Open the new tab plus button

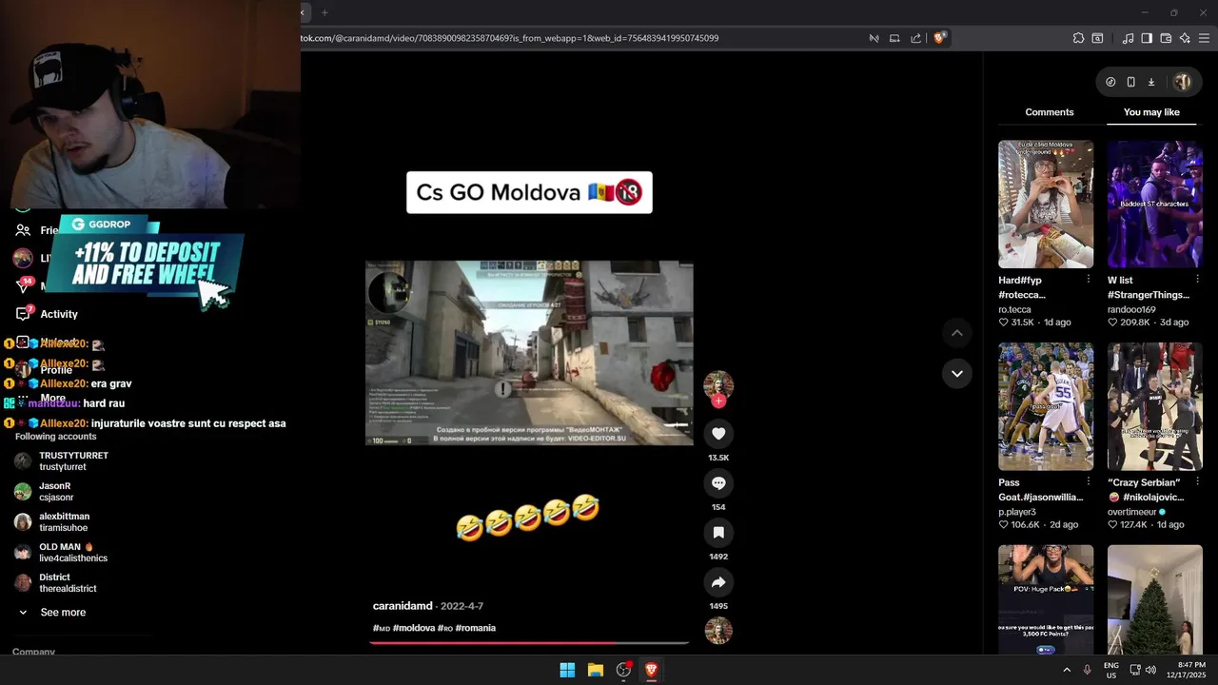click(x=324, y=12)
